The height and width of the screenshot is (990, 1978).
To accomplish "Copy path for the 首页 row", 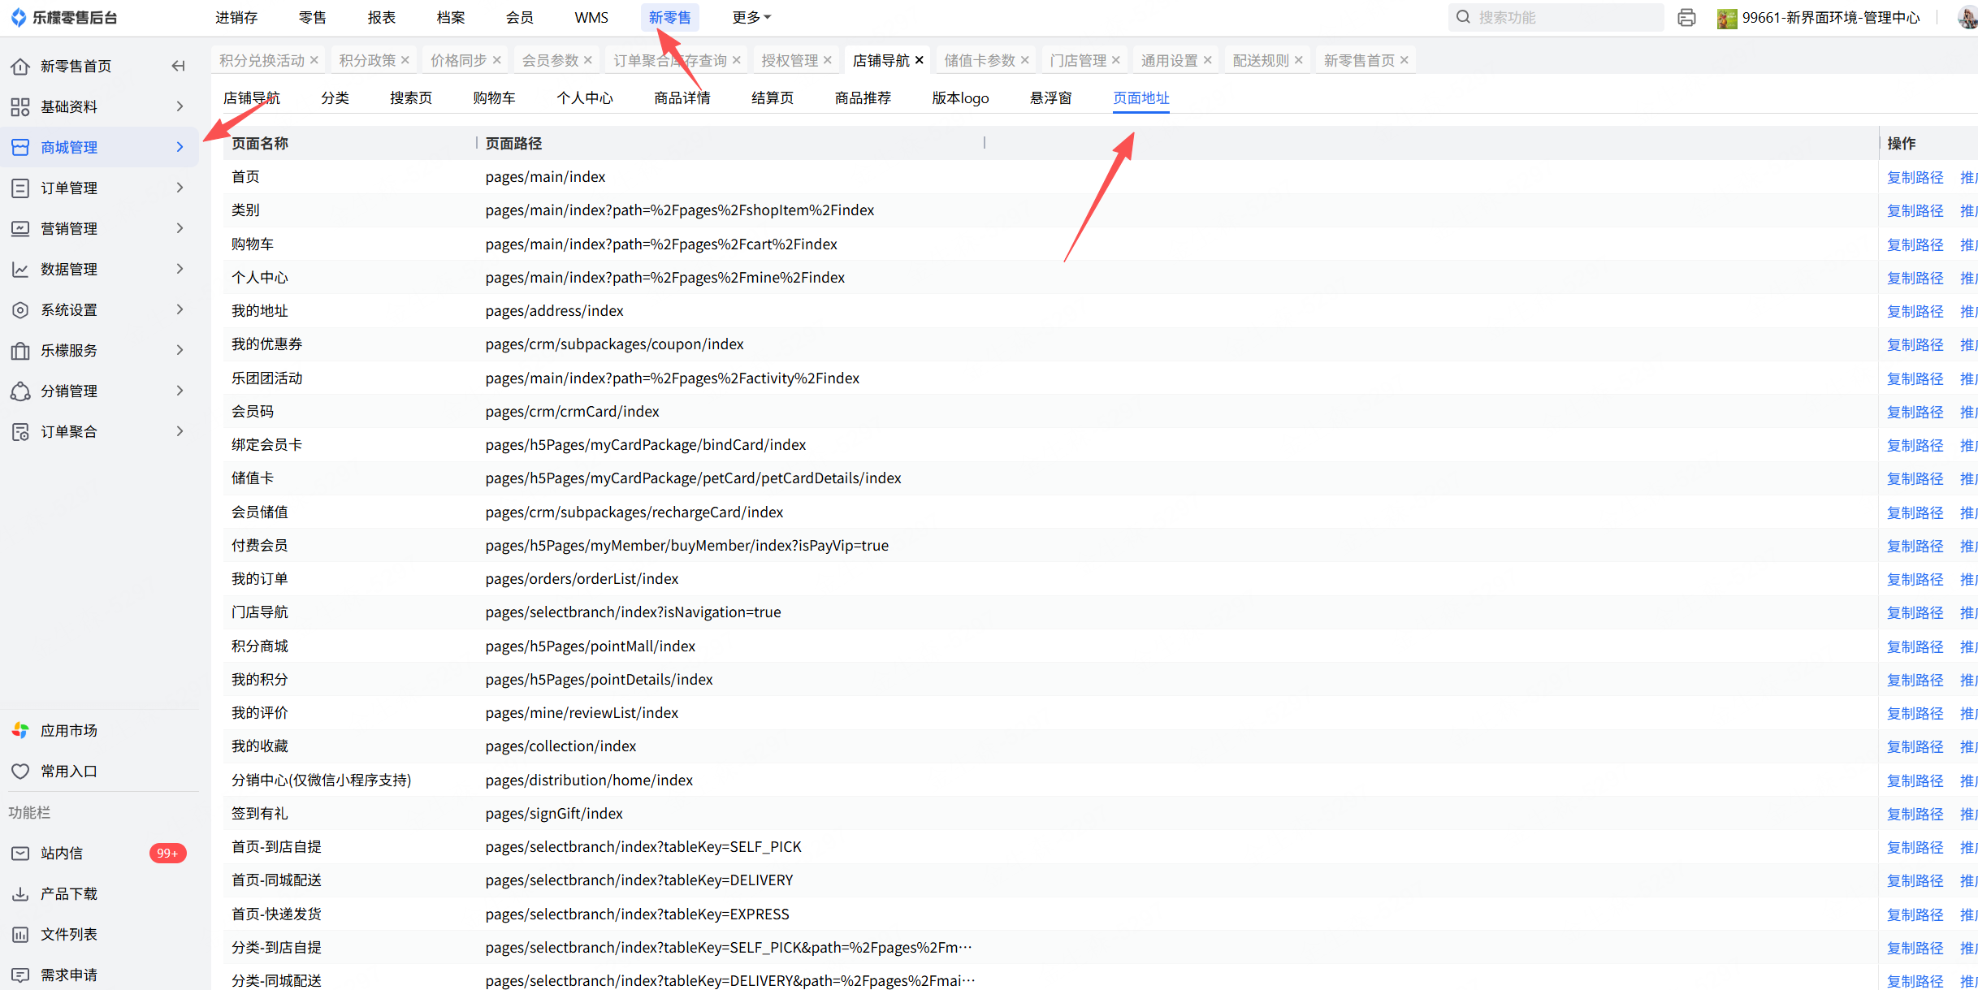I will pos(1915,177).
